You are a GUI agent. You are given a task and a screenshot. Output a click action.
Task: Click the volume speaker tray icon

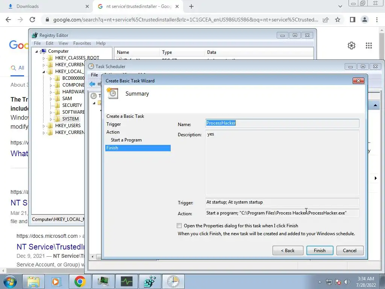[x=347, y=282]
